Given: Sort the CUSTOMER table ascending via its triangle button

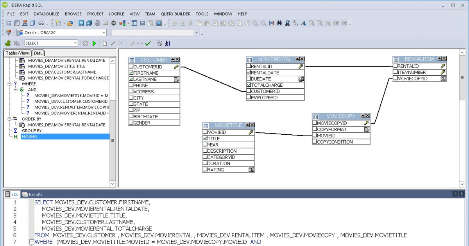Looking at the screenshot, I should pyautogui.click(x=172, y=59).
